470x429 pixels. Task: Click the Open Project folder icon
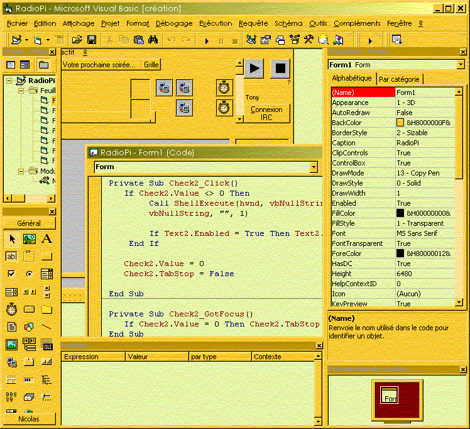coord(77,39)
